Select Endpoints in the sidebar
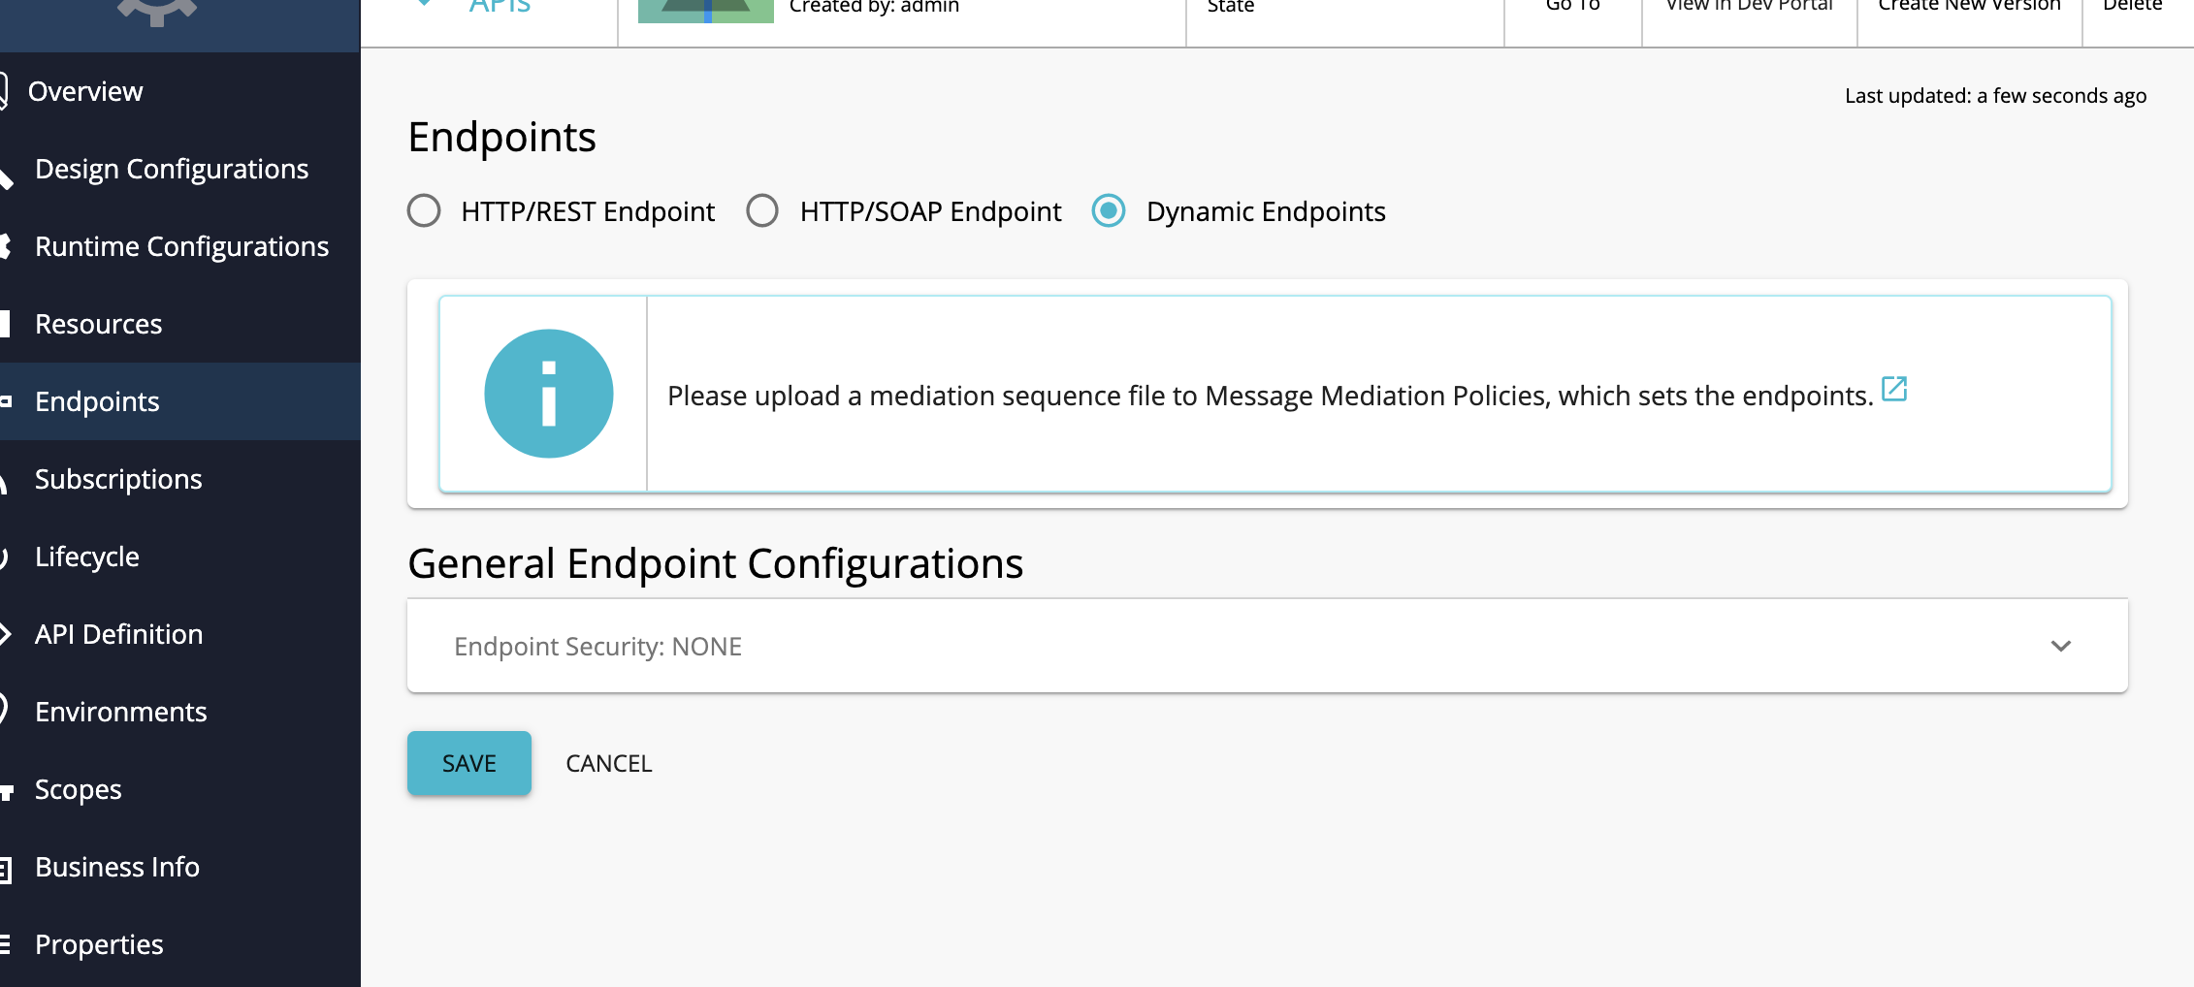 pos(180,401)
